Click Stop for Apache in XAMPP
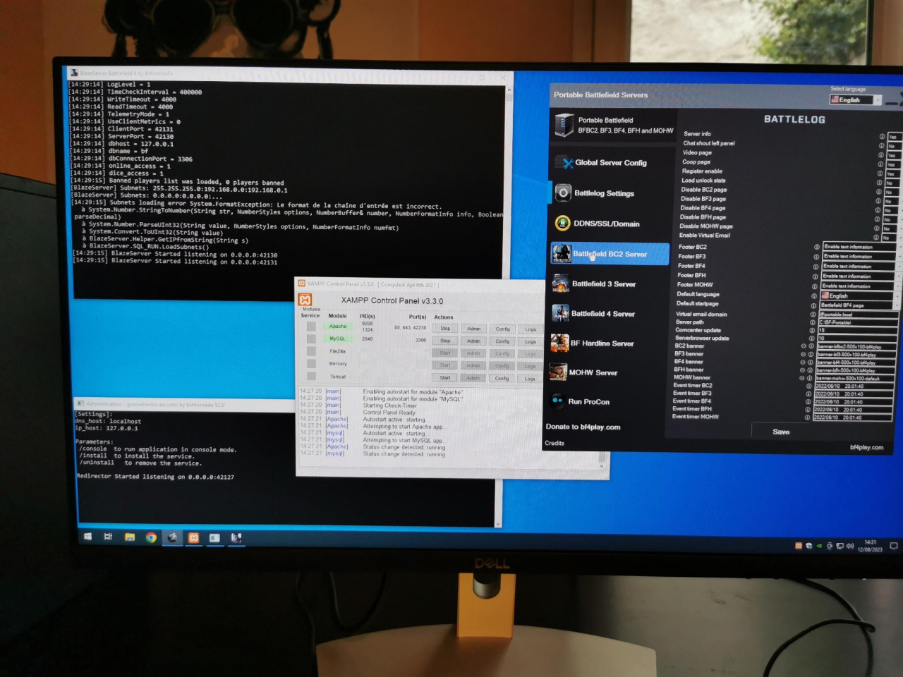 (445, 329)
